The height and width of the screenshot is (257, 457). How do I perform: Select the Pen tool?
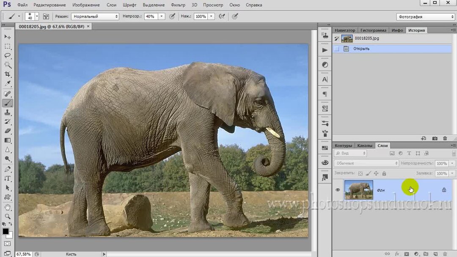[x=8, y=169]
